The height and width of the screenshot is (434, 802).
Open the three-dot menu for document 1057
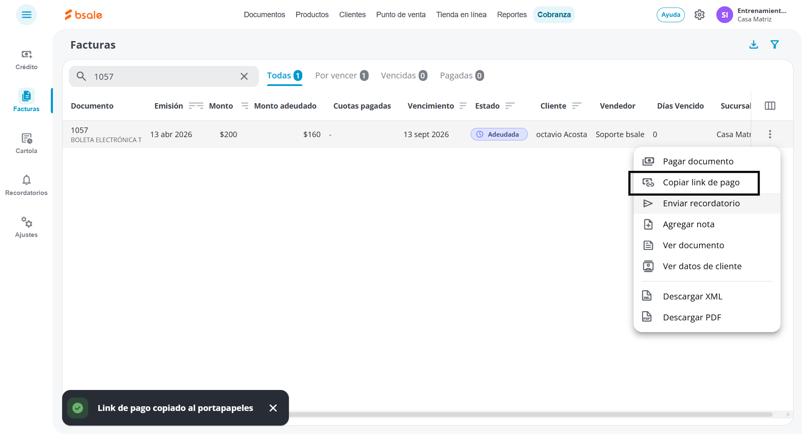[x=770, y=134]
